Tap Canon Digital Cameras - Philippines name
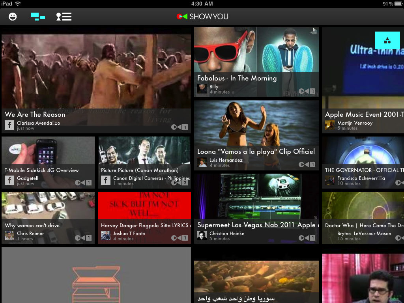The width and height of the screenshot is (404, 303). pyautogui.click(x=151, y=178)
